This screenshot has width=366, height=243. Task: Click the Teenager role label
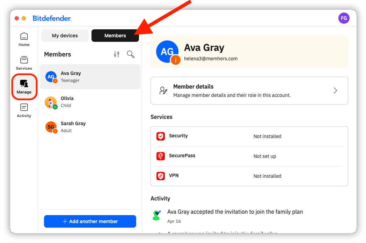pyautogui.click(x=70, y=81)
